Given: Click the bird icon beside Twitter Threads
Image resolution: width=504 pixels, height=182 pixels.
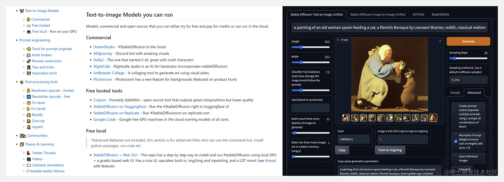Looking at the screenshot, I should coord(29,153).
